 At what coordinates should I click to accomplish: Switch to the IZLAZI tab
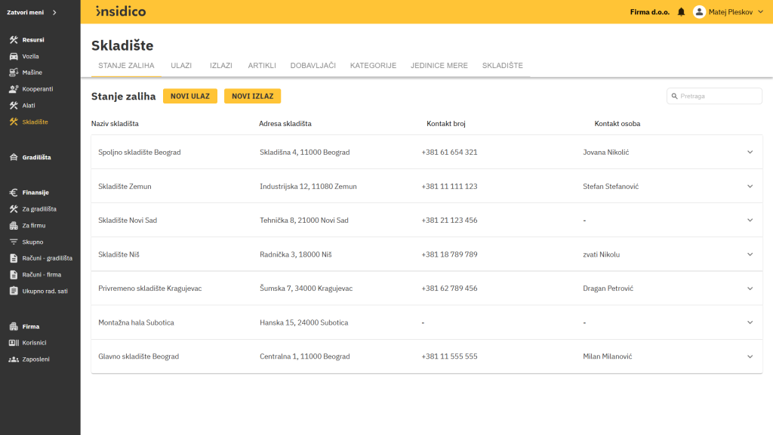[x=221, y=66]
